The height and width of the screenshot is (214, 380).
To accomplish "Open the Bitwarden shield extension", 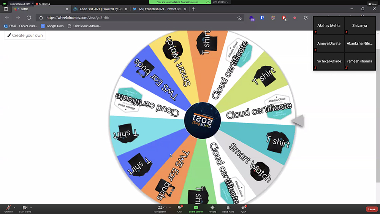I will (x=262, y=18).
